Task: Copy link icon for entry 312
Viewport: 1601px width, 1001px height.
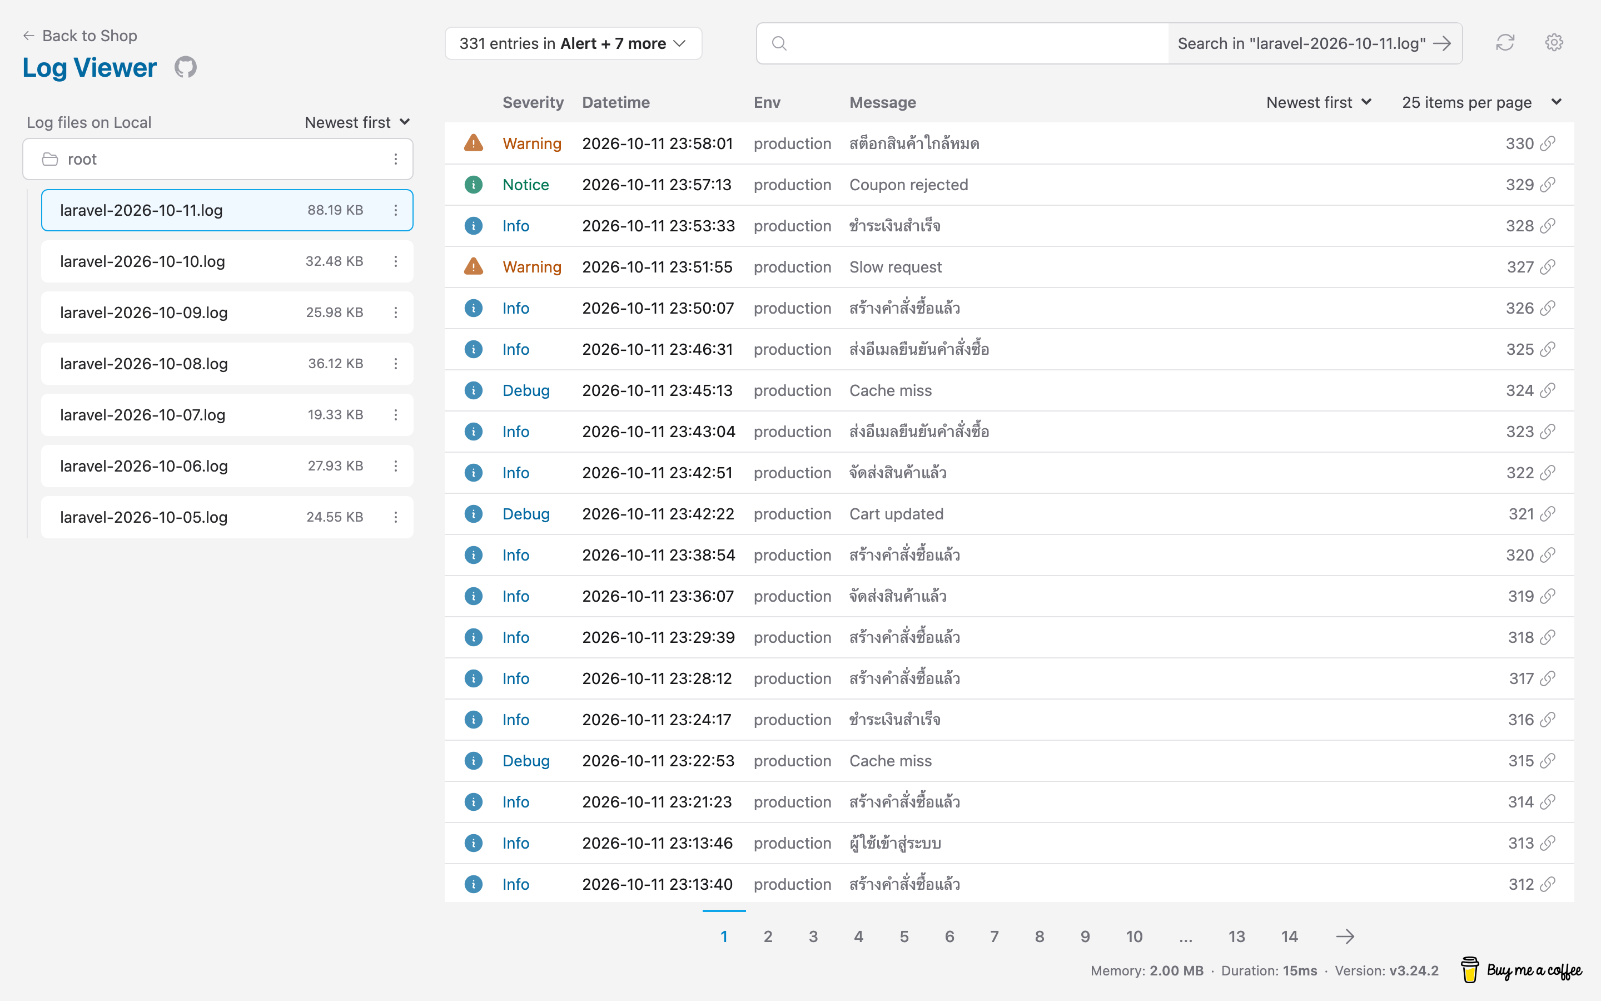Action: [x=1548, y=884]
